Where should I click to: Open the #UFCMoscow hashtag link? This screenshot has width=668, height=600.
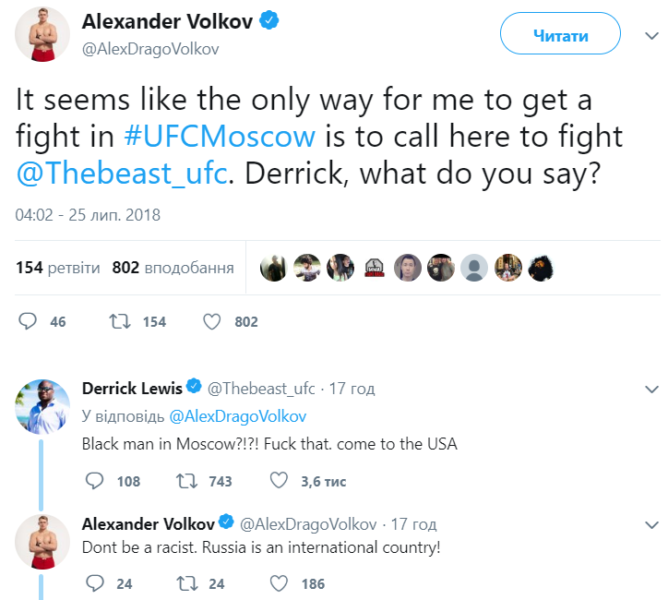click(x=220, y=137)
